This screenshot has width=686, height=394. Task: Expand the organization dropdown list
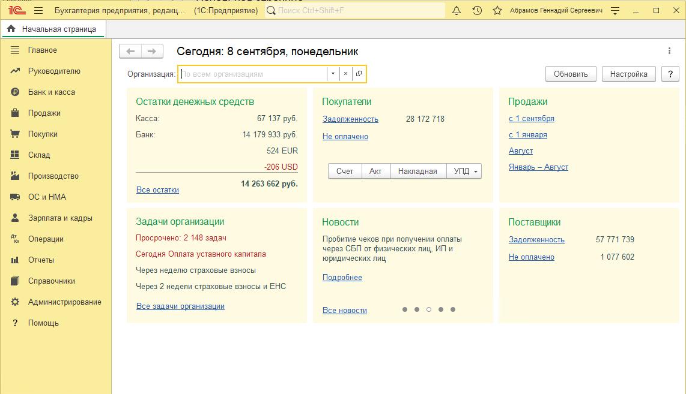coord(333,74)
